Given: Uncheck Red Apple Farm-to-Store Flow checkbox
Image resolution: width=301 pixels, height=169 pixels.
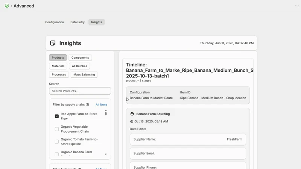Looking at the screenshot, I should (x=57, y=116).
